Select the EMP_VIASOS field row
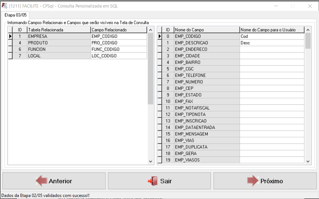The width and height of the screenshot is (319, 199). 231,160
